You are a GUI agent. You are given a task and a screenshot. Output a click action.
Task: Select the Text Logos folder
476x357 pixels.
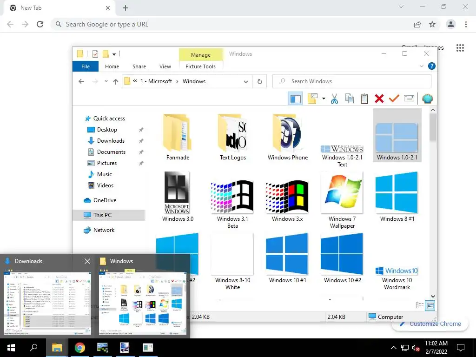(233, 137)
